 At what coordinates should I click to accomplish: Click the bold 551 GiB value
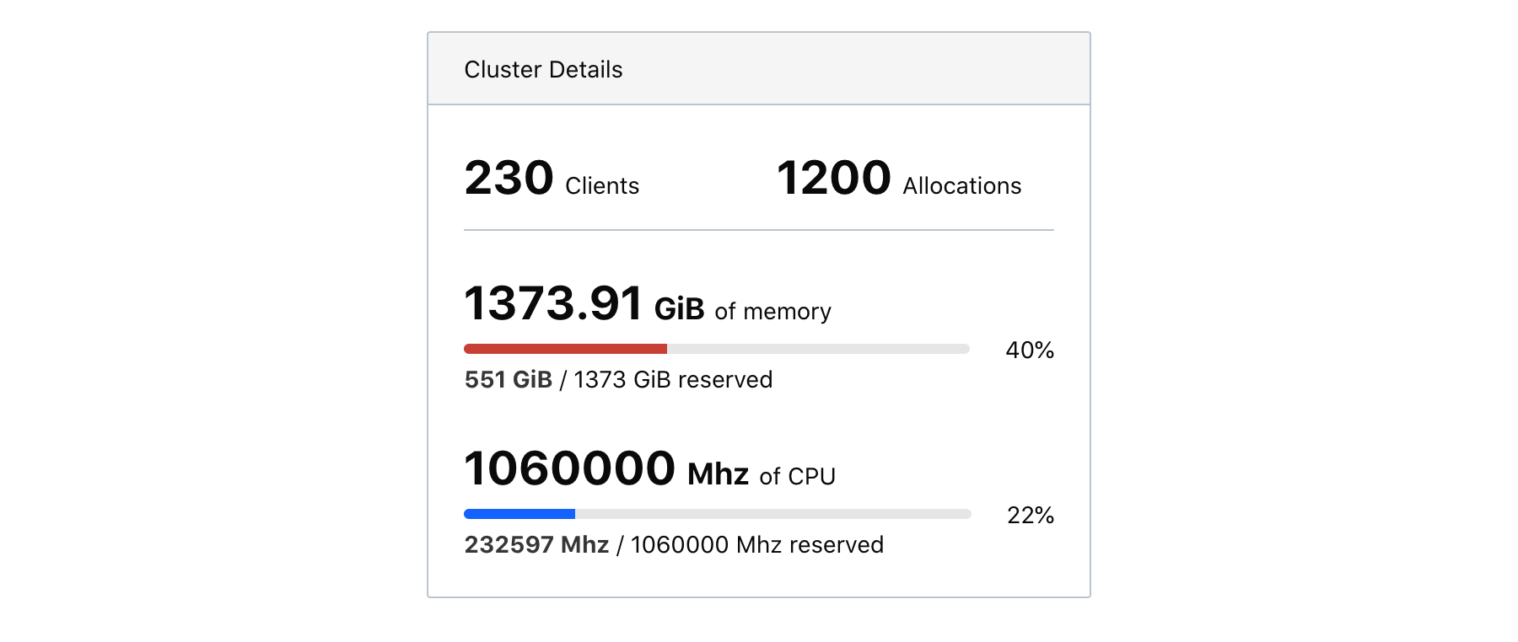coord(508,380)
